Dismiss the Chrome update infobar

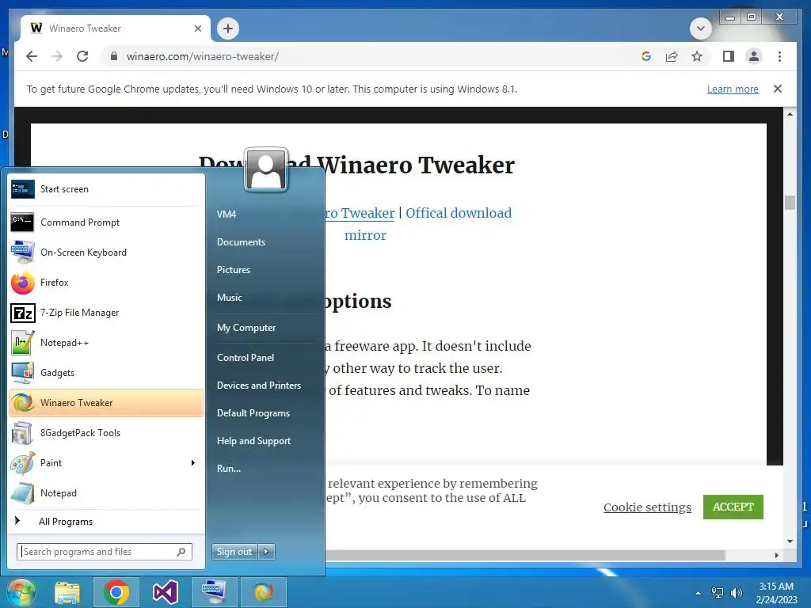pyautogui.click(x=778, y=89)
